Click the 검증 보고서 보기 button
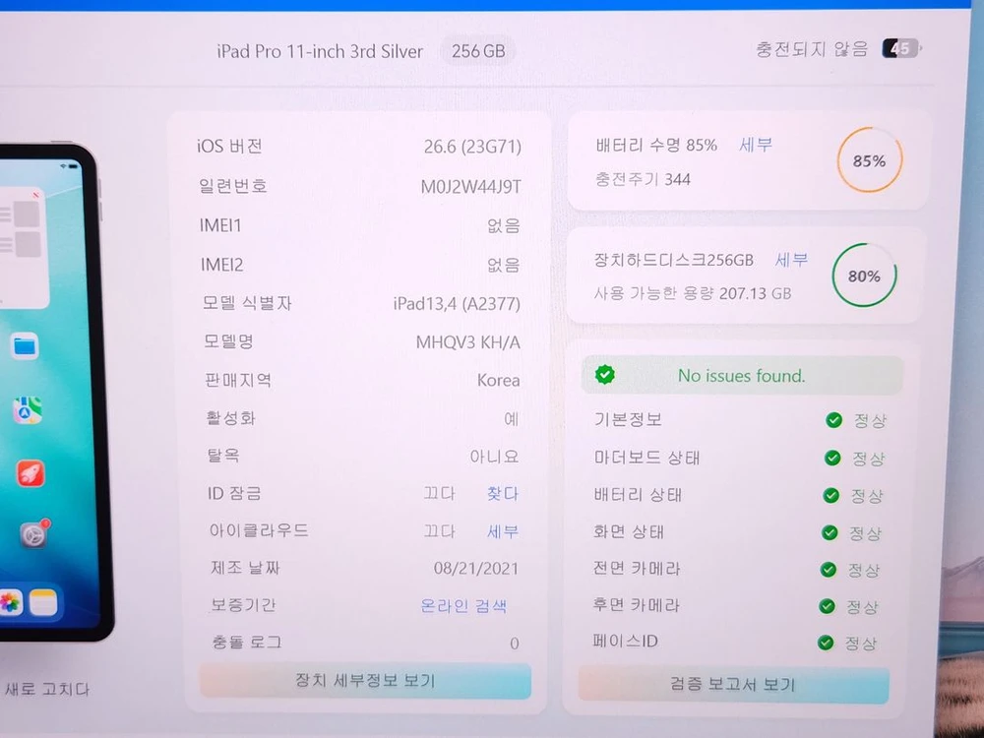The width and height of the screenshot is (984, 738). (x=733, y=684)
